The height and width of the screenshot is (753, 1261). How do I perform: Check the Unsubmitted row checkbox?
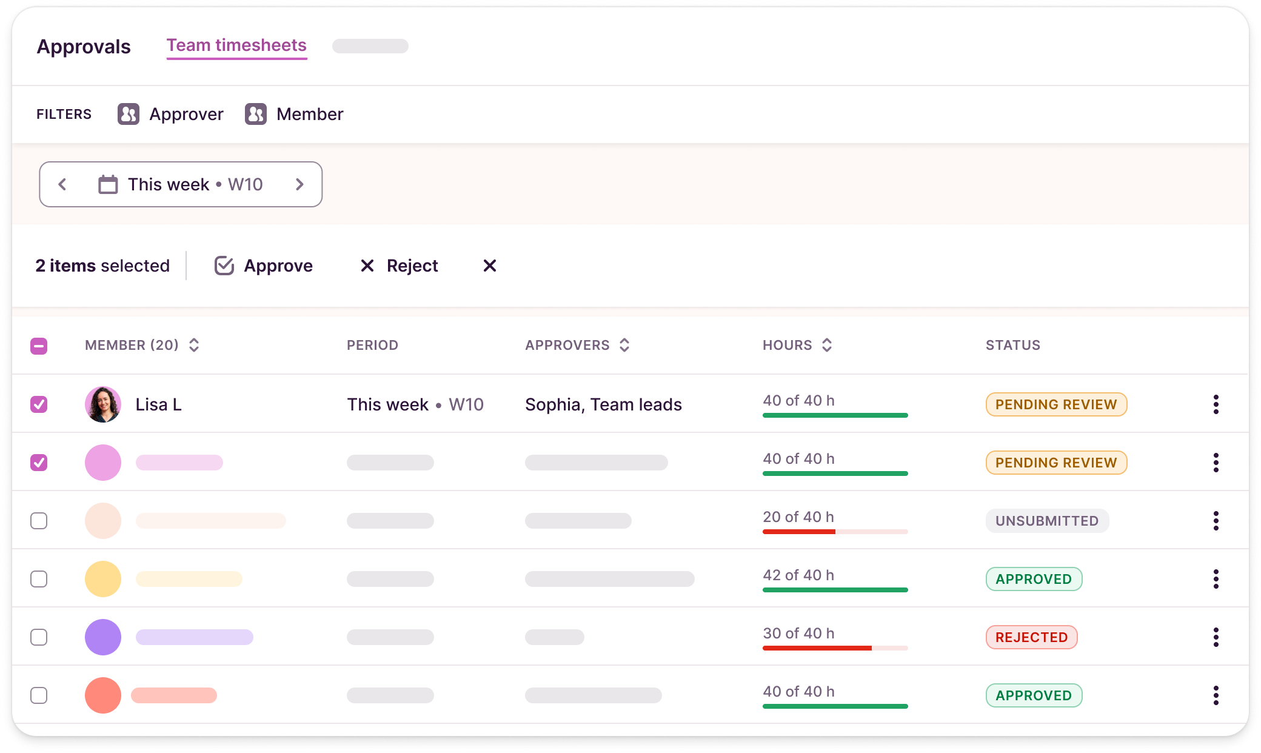click(39, 521)
